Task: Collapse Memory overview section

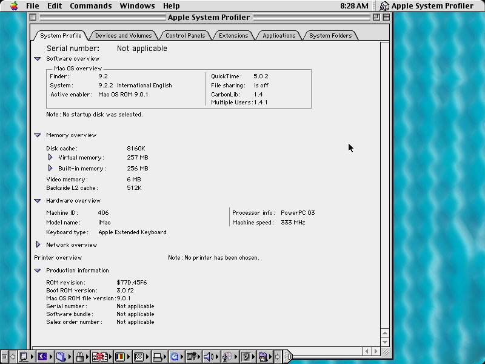Action: [x=38, y=135]
